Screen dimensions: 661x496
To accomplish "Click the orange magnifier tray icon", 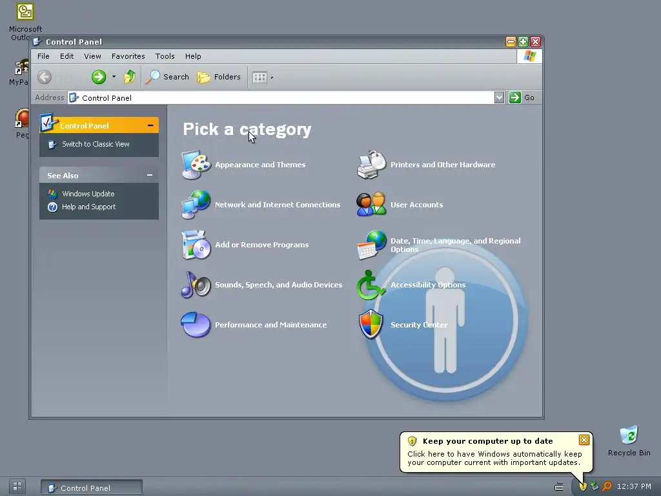I will tap(607, 486).
